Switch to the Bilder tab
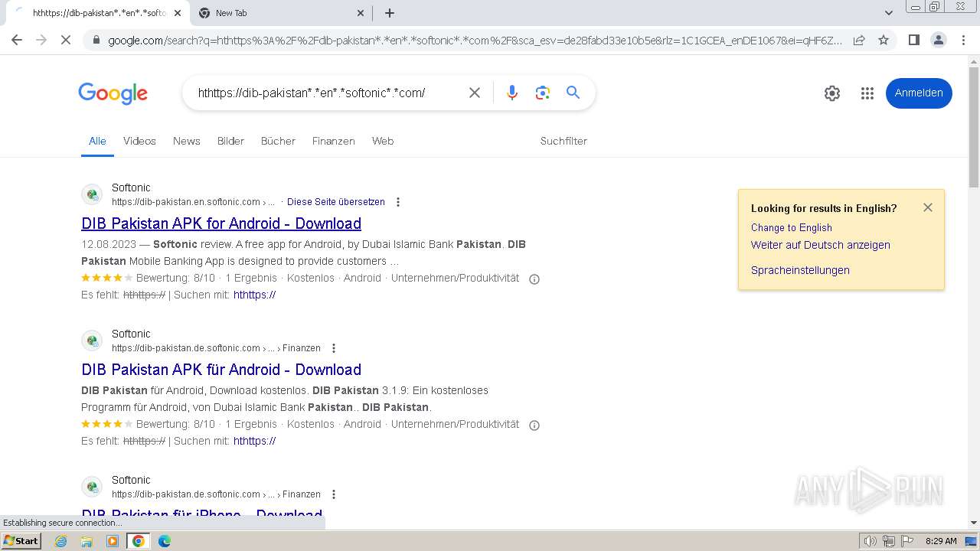Image resolution: width=980 pixels, height=551 pixels. [230, 141]
